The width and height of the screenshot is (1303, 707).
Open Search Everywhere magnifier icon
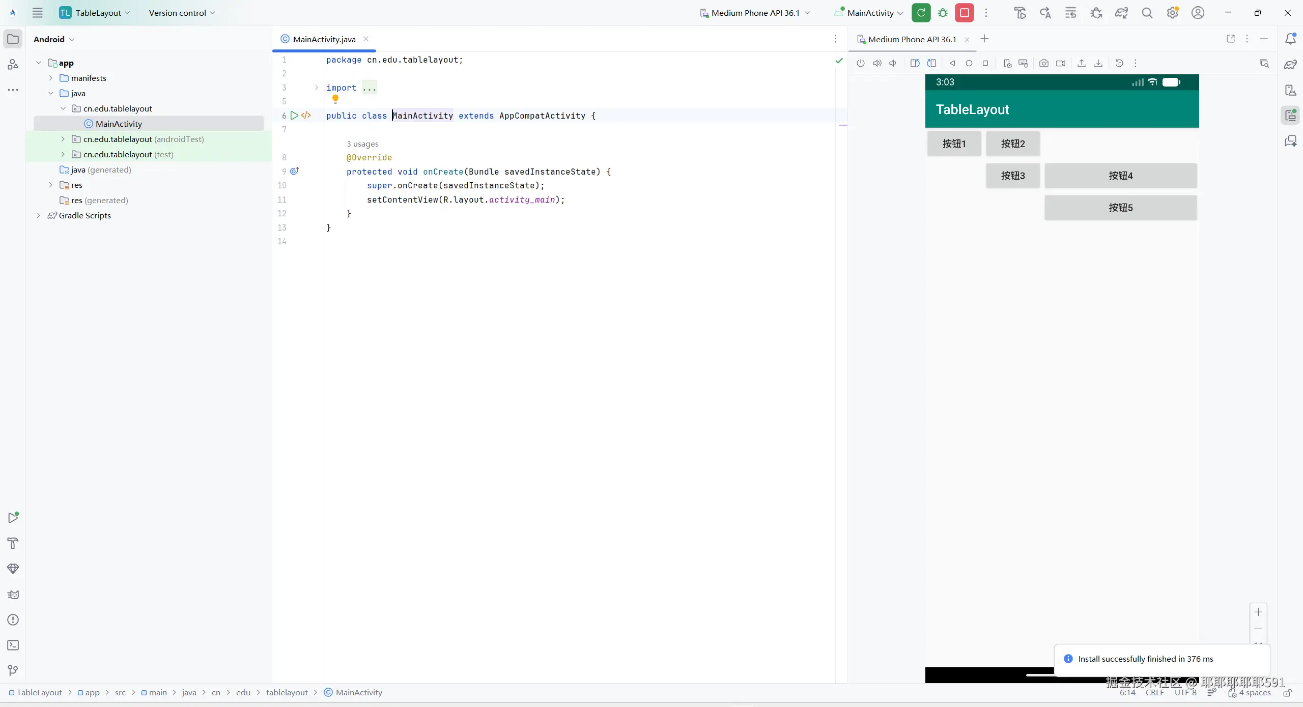coord(1147,13)
